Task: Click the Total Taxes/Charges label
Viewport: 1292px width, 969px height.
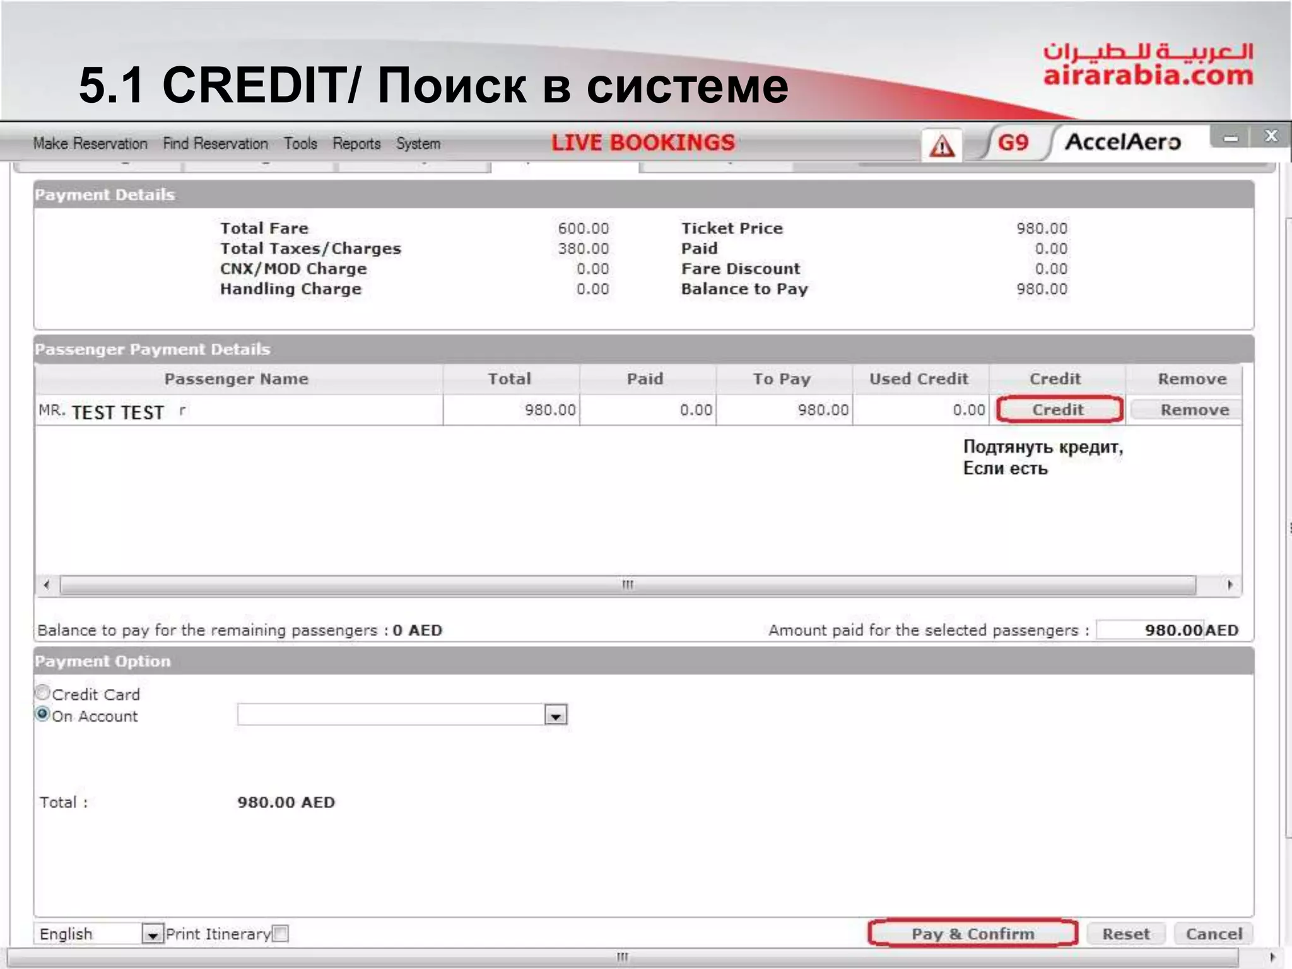Action: 310,249
